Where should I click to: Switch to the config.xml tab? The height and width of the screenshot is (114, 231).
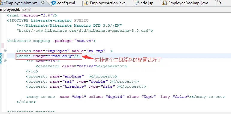[x=66, y=3]
